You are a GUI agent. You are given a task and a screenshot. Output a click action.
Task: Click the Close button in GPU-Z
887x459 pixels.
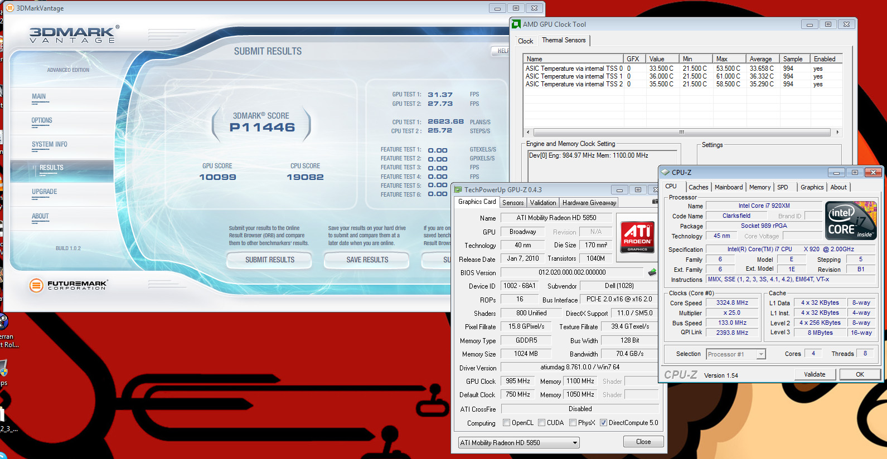[x=643, y=442]
